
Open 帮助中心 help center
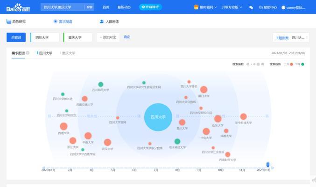[268, 7]
